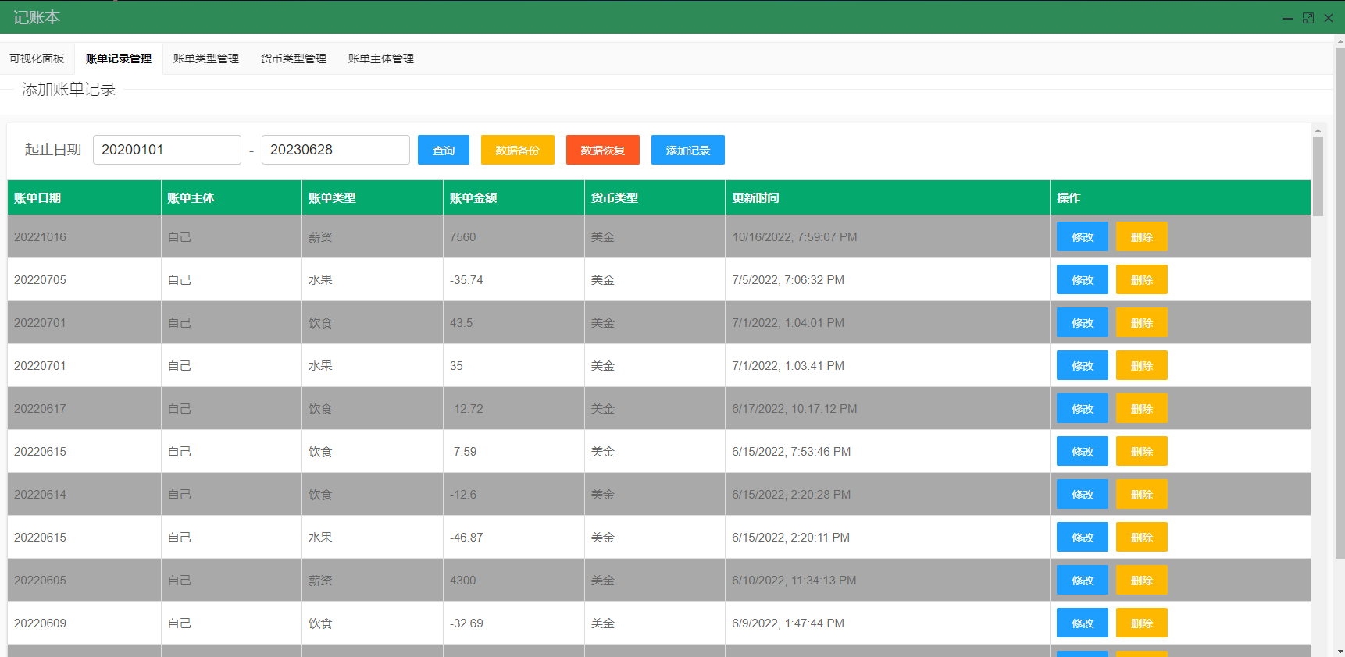Click the 账单类型 column header
Screen dimensions: 1345x657
(373, 197)
